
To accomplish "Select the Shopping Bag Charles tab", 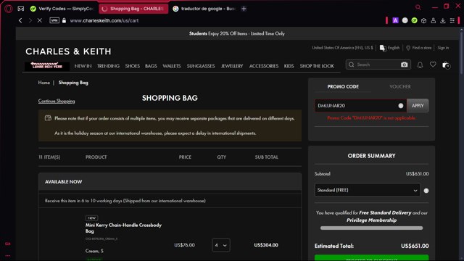I will tap(133, 9).
